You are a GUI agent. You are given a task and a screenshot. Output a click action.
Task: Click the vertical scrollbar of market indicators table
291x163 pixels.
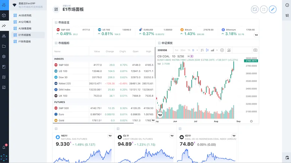point(155,62)
